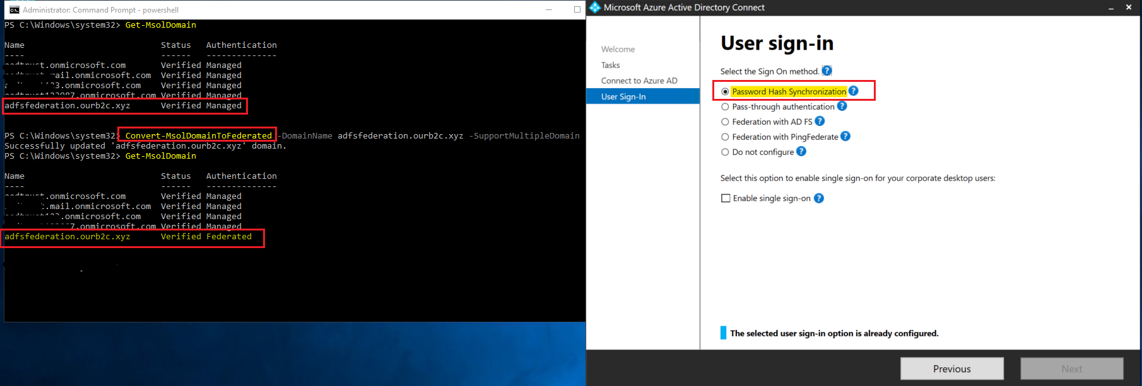1142x386 pixels.
Task: Select Federation with AD FS option
Action: (725, 122)
